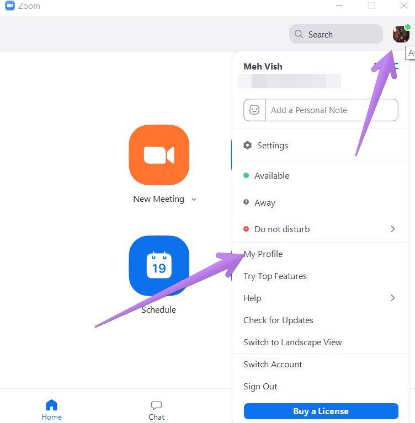Open Settings with the gear icon
415x423 pixels.
[248, 146]
